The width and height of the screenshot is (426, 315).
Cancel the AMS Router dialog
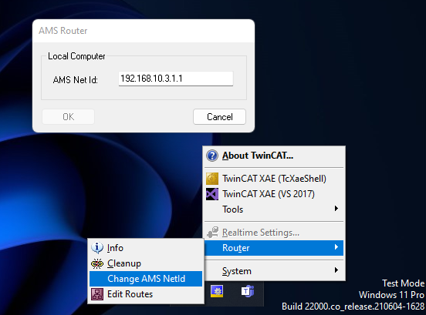tap(219, 117)
